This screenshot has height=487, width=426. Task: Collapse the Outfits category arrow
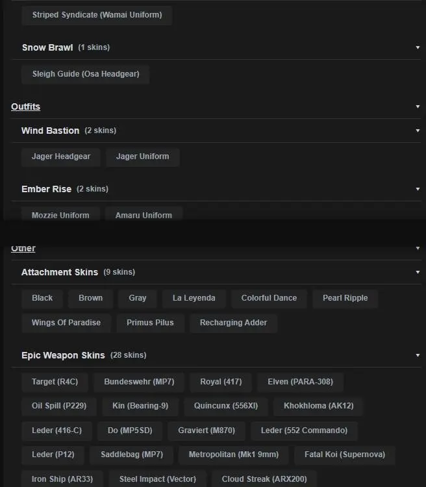click(418, 106)
